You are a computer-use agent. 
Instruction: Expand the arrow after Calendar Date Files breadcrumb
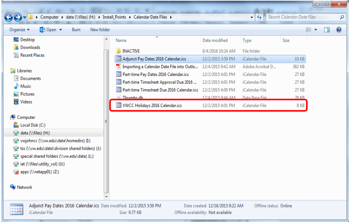pos(171,17)
